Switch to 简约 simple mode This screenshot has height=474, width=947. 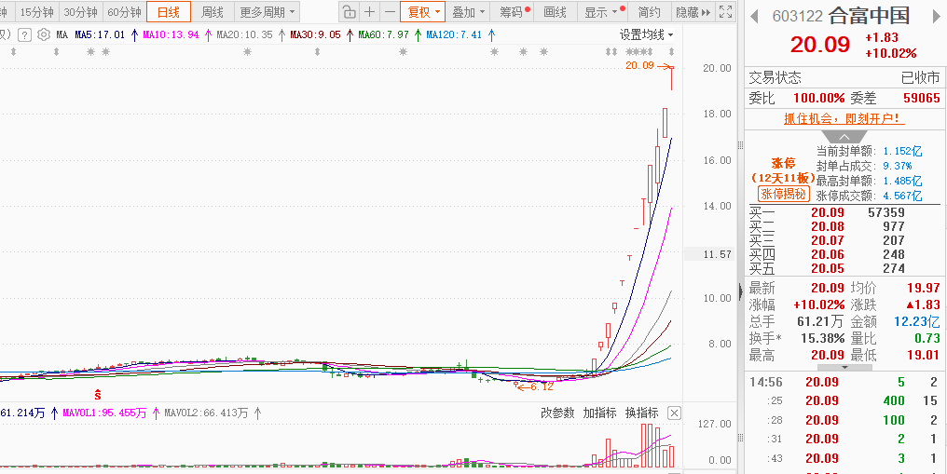click(x=650, y=11)
